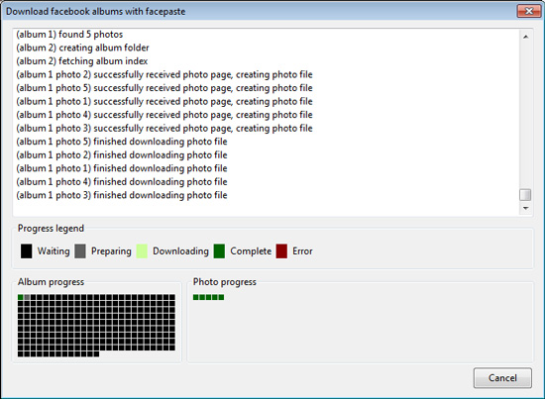This screenshot has height=399, width=545.
Task: Click the black Waiting legend swatch
Action: [x=26, y=251]
